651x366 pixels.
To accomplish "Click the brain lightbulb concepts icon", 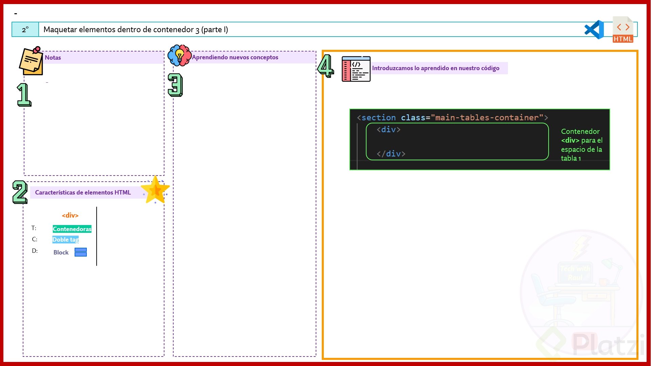I will pyautogui.click(x=179, y=55).
